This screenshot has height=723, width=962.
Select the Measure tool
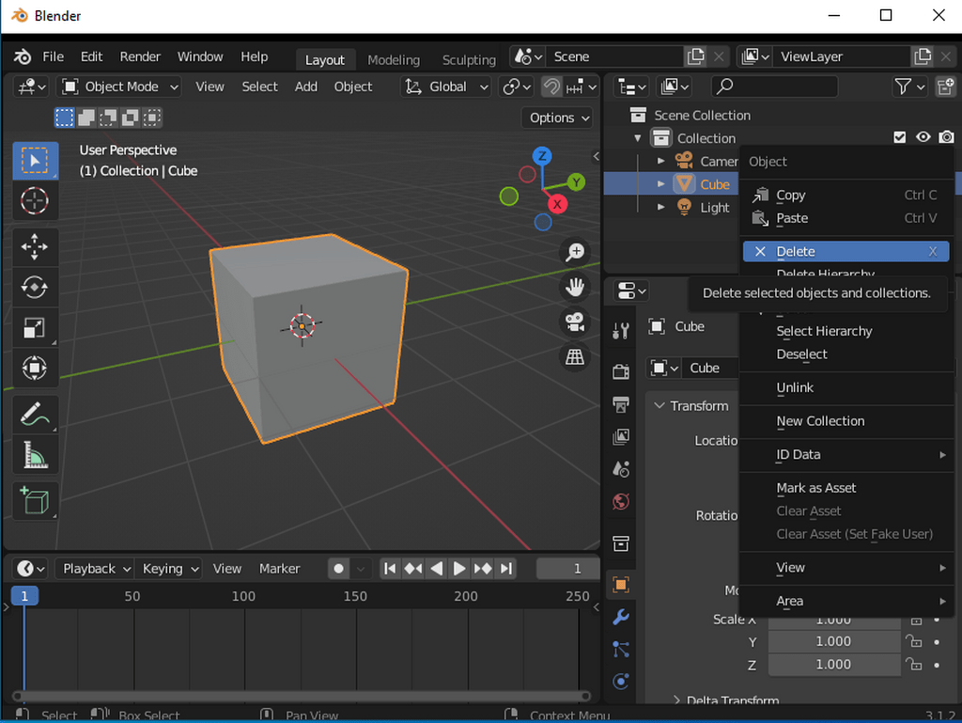pos(35,455)
